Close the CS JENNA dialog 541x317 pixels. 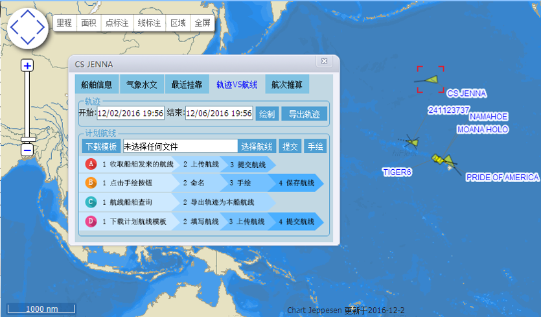click(x=324, y=61)
